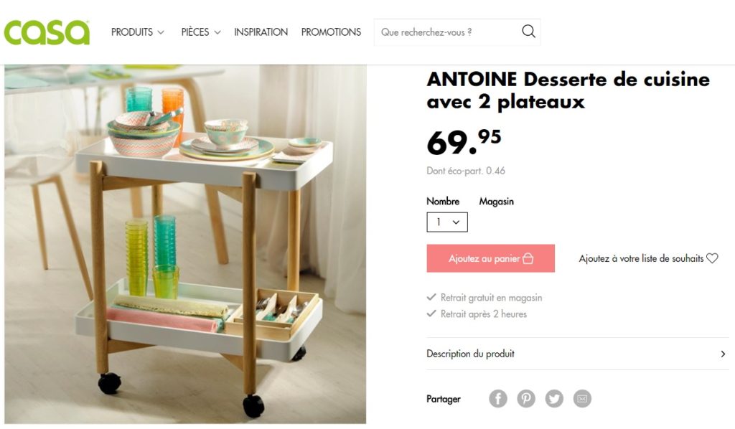Open the PROMOTIONS menu item
Image resolution: width=735 pixels, height=429 pixels.
tap(331, 32)
